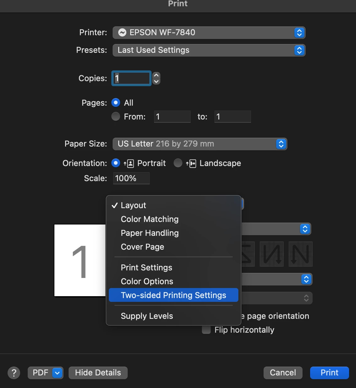Select Layout from the popup menu

[x=174, y=205]
